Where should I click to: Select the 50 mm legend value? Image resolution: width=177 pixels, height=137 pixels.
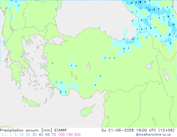click(x=47, y=135)
